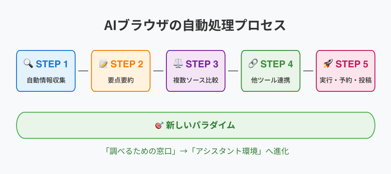Click the memo pencil icon in STEP 2
Image resolution: width=391 pixels, height=174 pixels.
103,64
